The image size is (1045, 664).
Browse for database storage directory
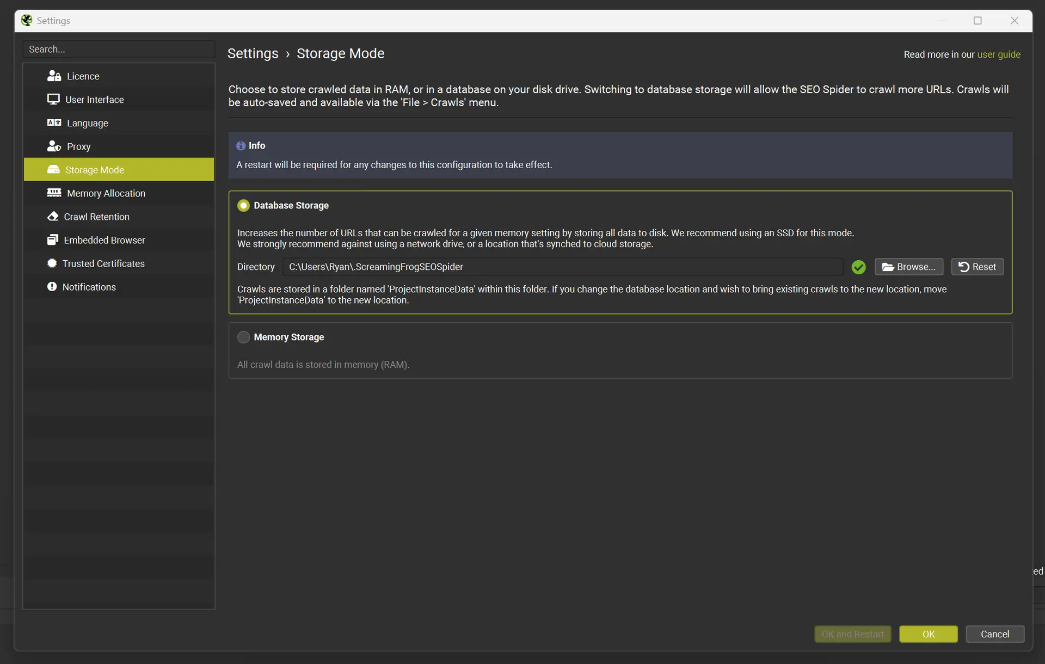pos(908,267)
